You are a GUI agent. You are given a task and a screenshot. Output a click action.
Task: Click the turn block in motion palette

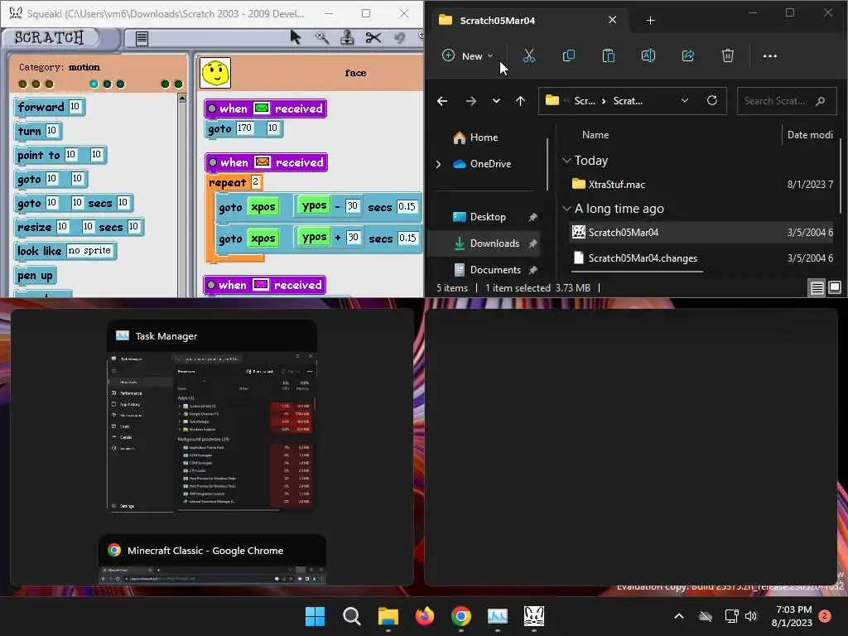click(38, 131)
